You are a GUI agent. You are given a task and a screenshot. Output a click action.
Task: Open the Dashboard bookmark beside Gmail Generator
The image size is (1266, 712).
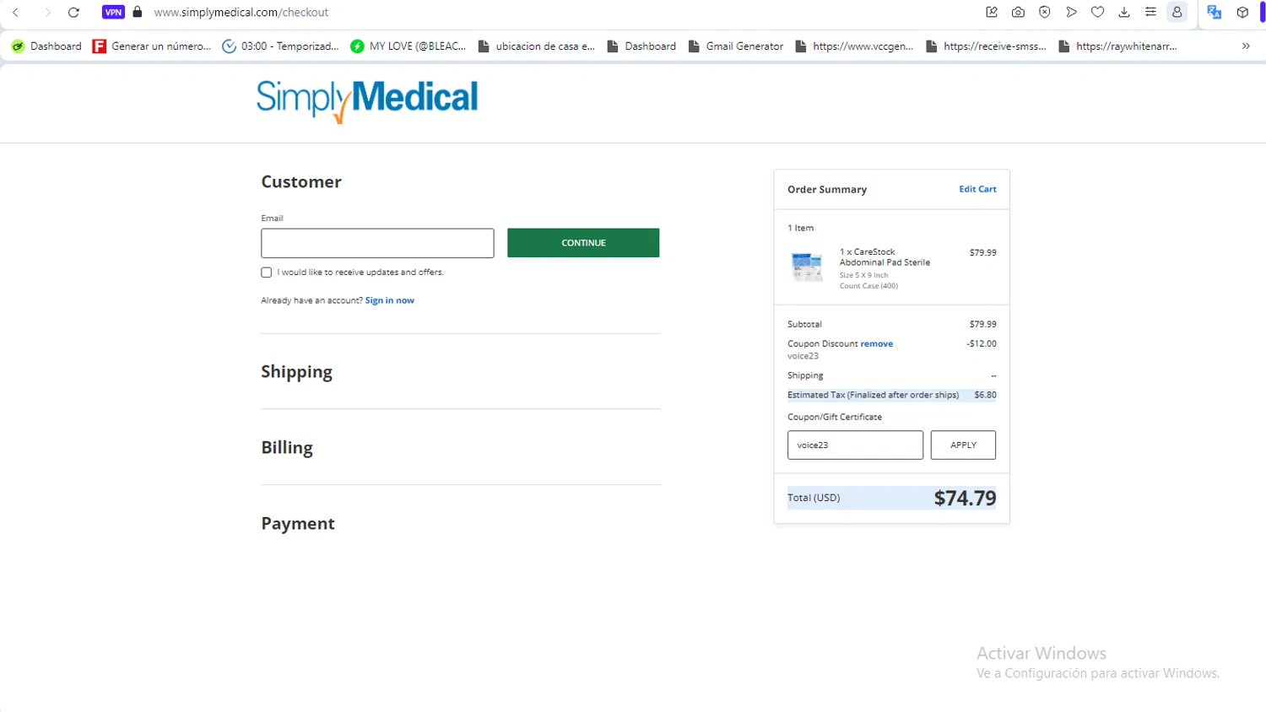coord(642,46)
